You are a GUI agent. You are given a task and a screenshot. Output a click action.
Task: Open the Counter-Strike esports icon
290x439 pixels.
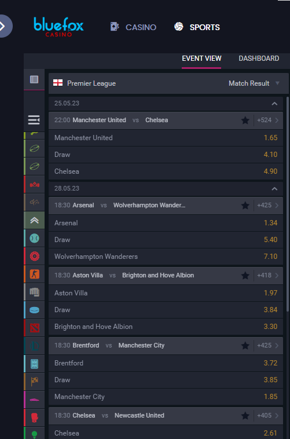[34, 274]
